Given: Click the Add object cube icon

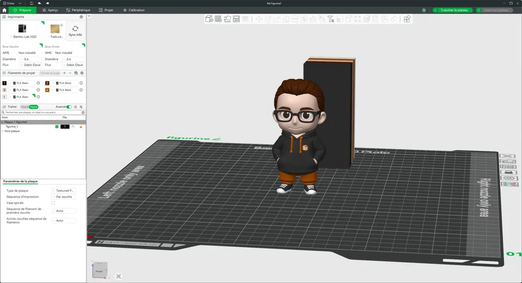Looking at the screenshot, I should pyautogui.click(x=209, y=19).
